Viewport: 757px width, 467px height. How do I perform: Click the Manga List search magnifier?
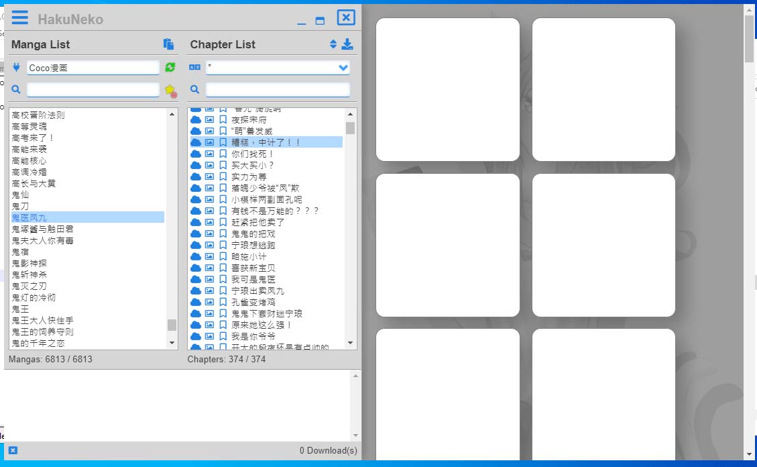(16, 89)
